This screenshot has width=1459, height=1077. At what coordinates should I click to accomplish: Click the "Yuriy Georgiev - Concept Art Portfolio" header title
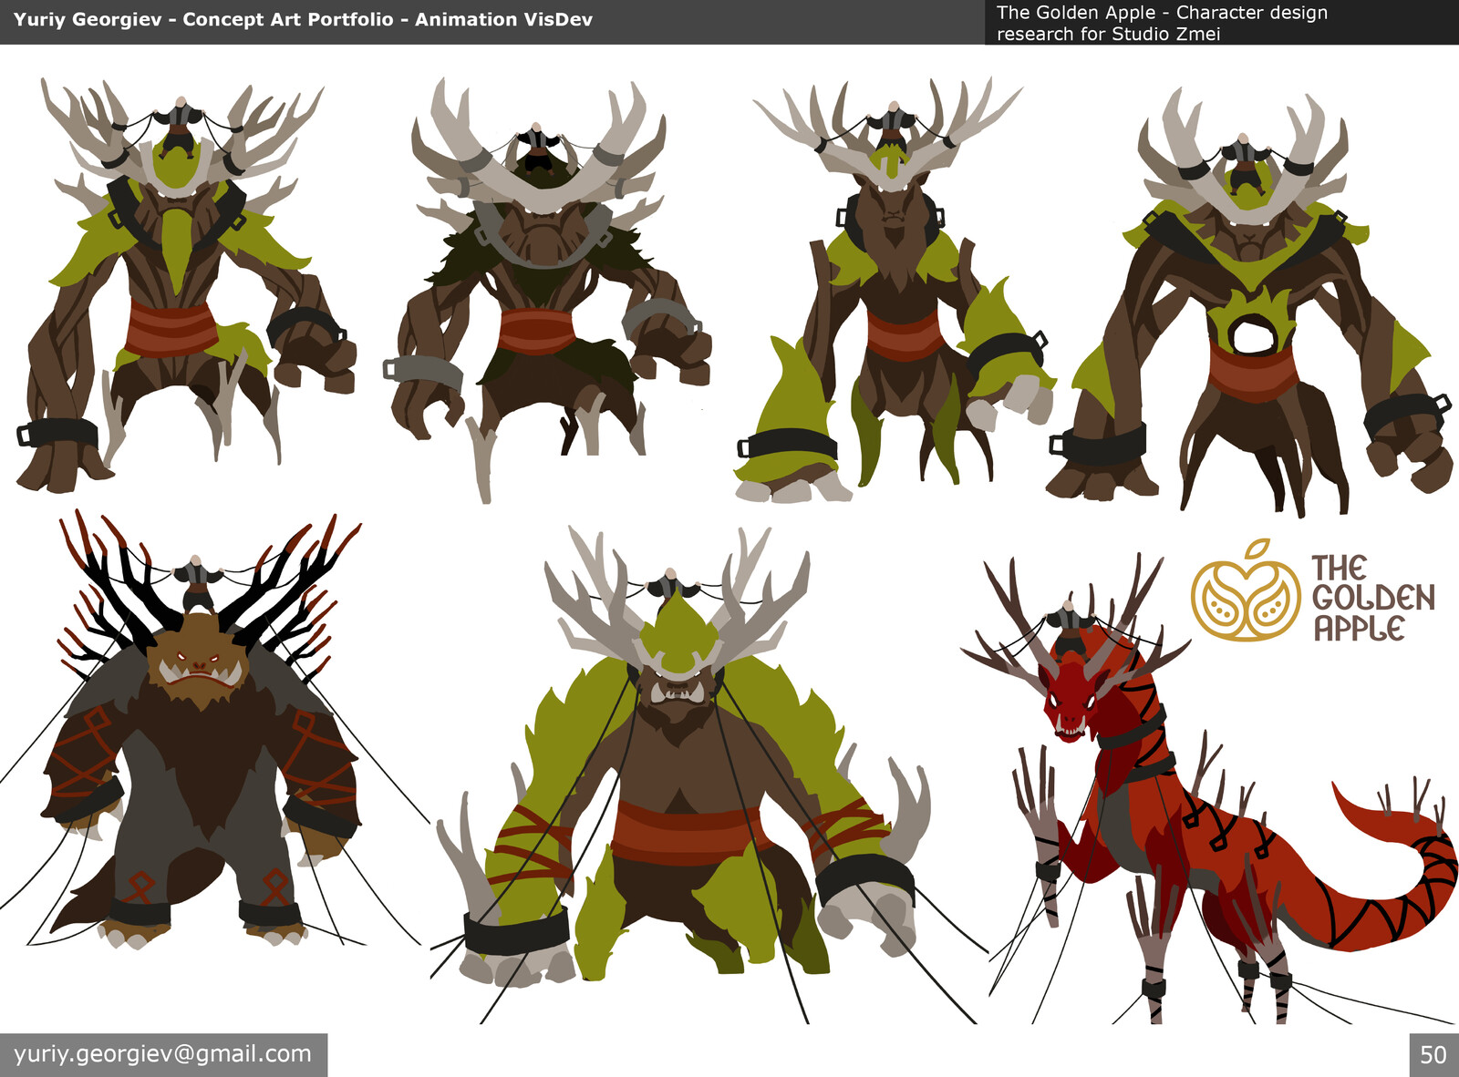(303, 19)
